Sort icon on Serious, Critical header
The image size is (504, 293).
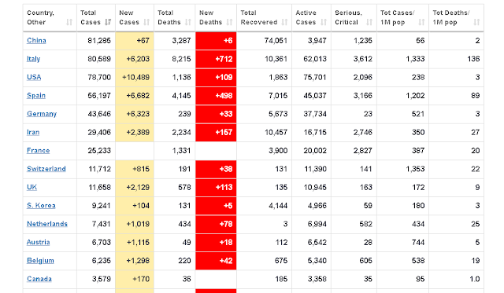click(x=369, y=22)
